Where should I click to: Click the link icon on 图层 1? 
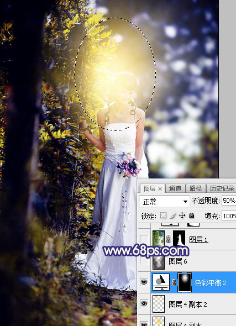pyautogui.click(x=169, y=240)
